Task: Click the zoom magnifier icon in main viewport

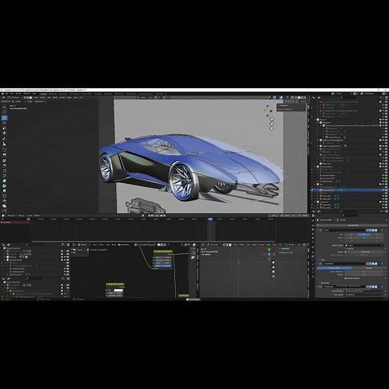Action: pos(272,119)
